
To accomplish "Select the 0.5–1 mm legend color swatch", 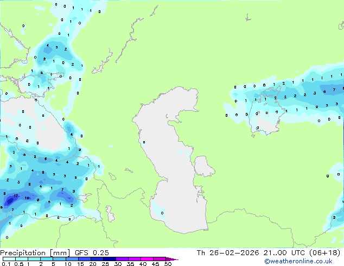I will tap(22, 259).
